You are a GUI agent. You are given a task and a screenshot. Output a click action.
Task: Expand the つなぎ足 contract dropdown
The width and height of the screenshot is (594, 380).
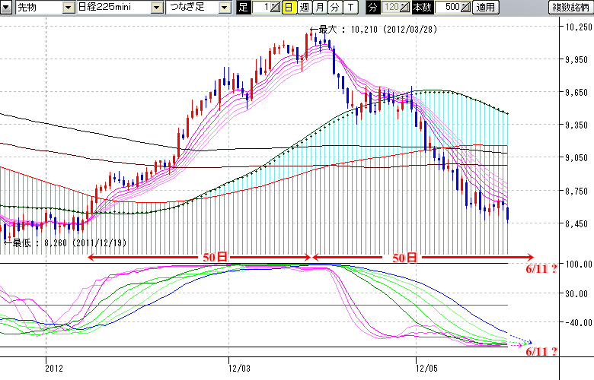click(x=225, y=7)
